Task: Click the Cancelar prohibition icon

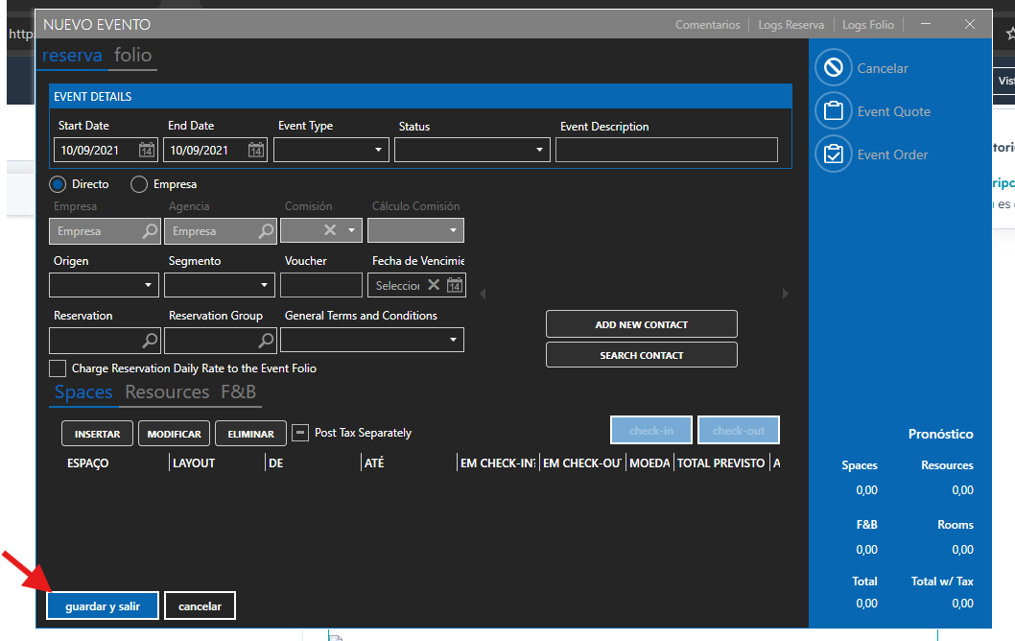Action: coord(833,68)
